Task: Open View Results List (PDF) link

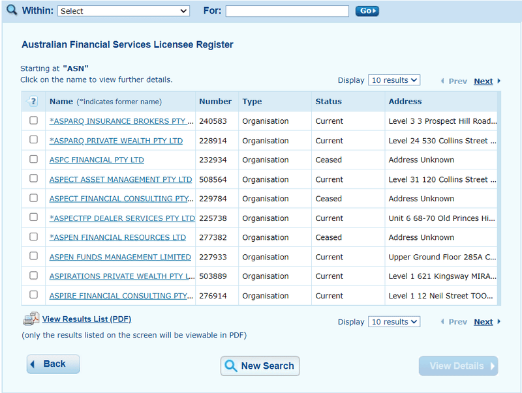Action: point(87,319)
